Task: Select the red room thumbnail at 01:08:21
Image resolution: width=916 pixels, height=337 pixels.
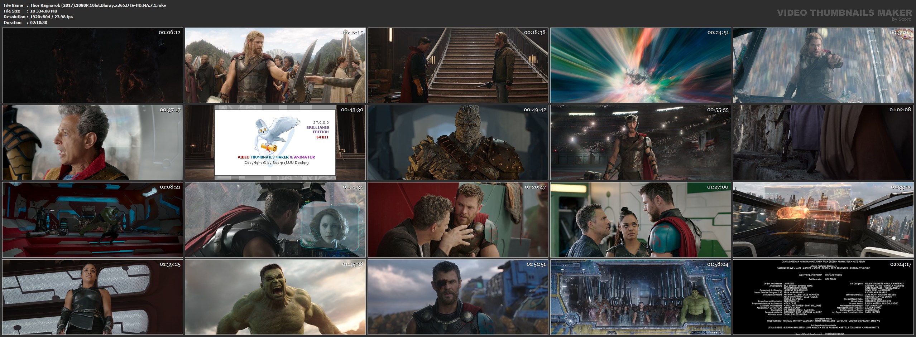Action: point(92,220)
